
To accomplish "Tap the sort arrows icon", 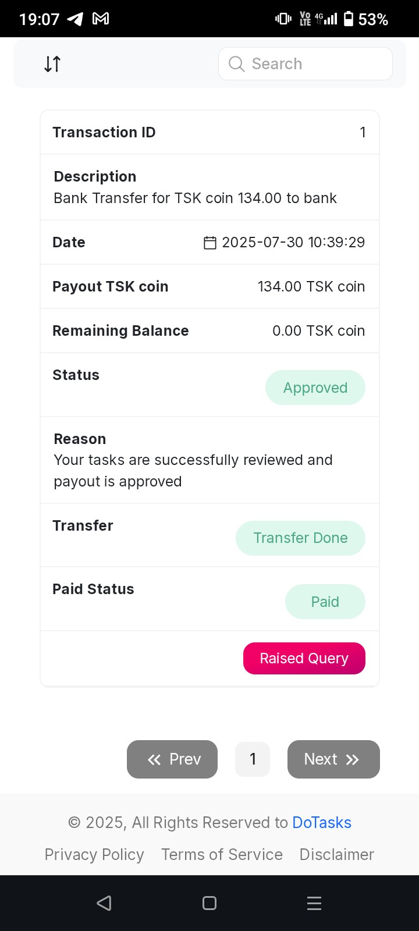I will click(x=52, y=64).
